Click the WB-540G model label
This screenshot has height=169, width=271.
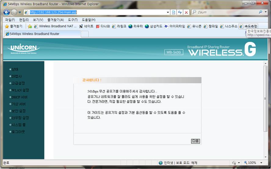tap(174, 52)
